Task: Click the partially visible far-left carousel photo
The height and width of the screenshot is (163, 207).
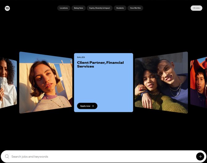Action: pyautogui.click(x=8, y=82)
